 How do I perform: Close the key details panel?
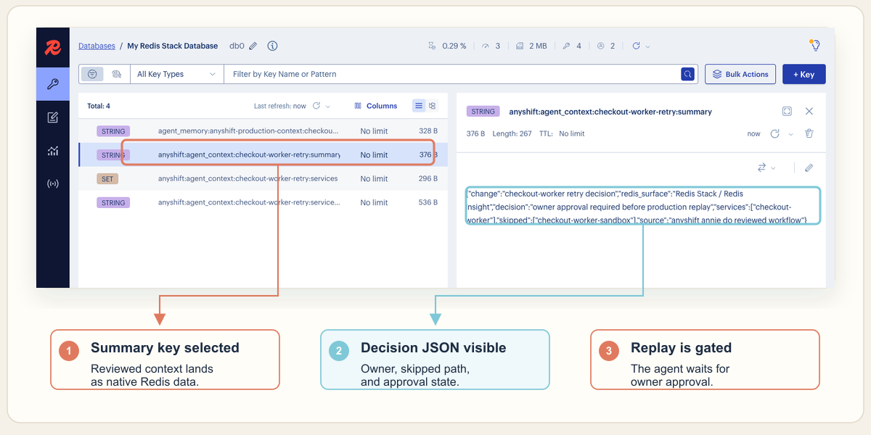tap(809, 111)
